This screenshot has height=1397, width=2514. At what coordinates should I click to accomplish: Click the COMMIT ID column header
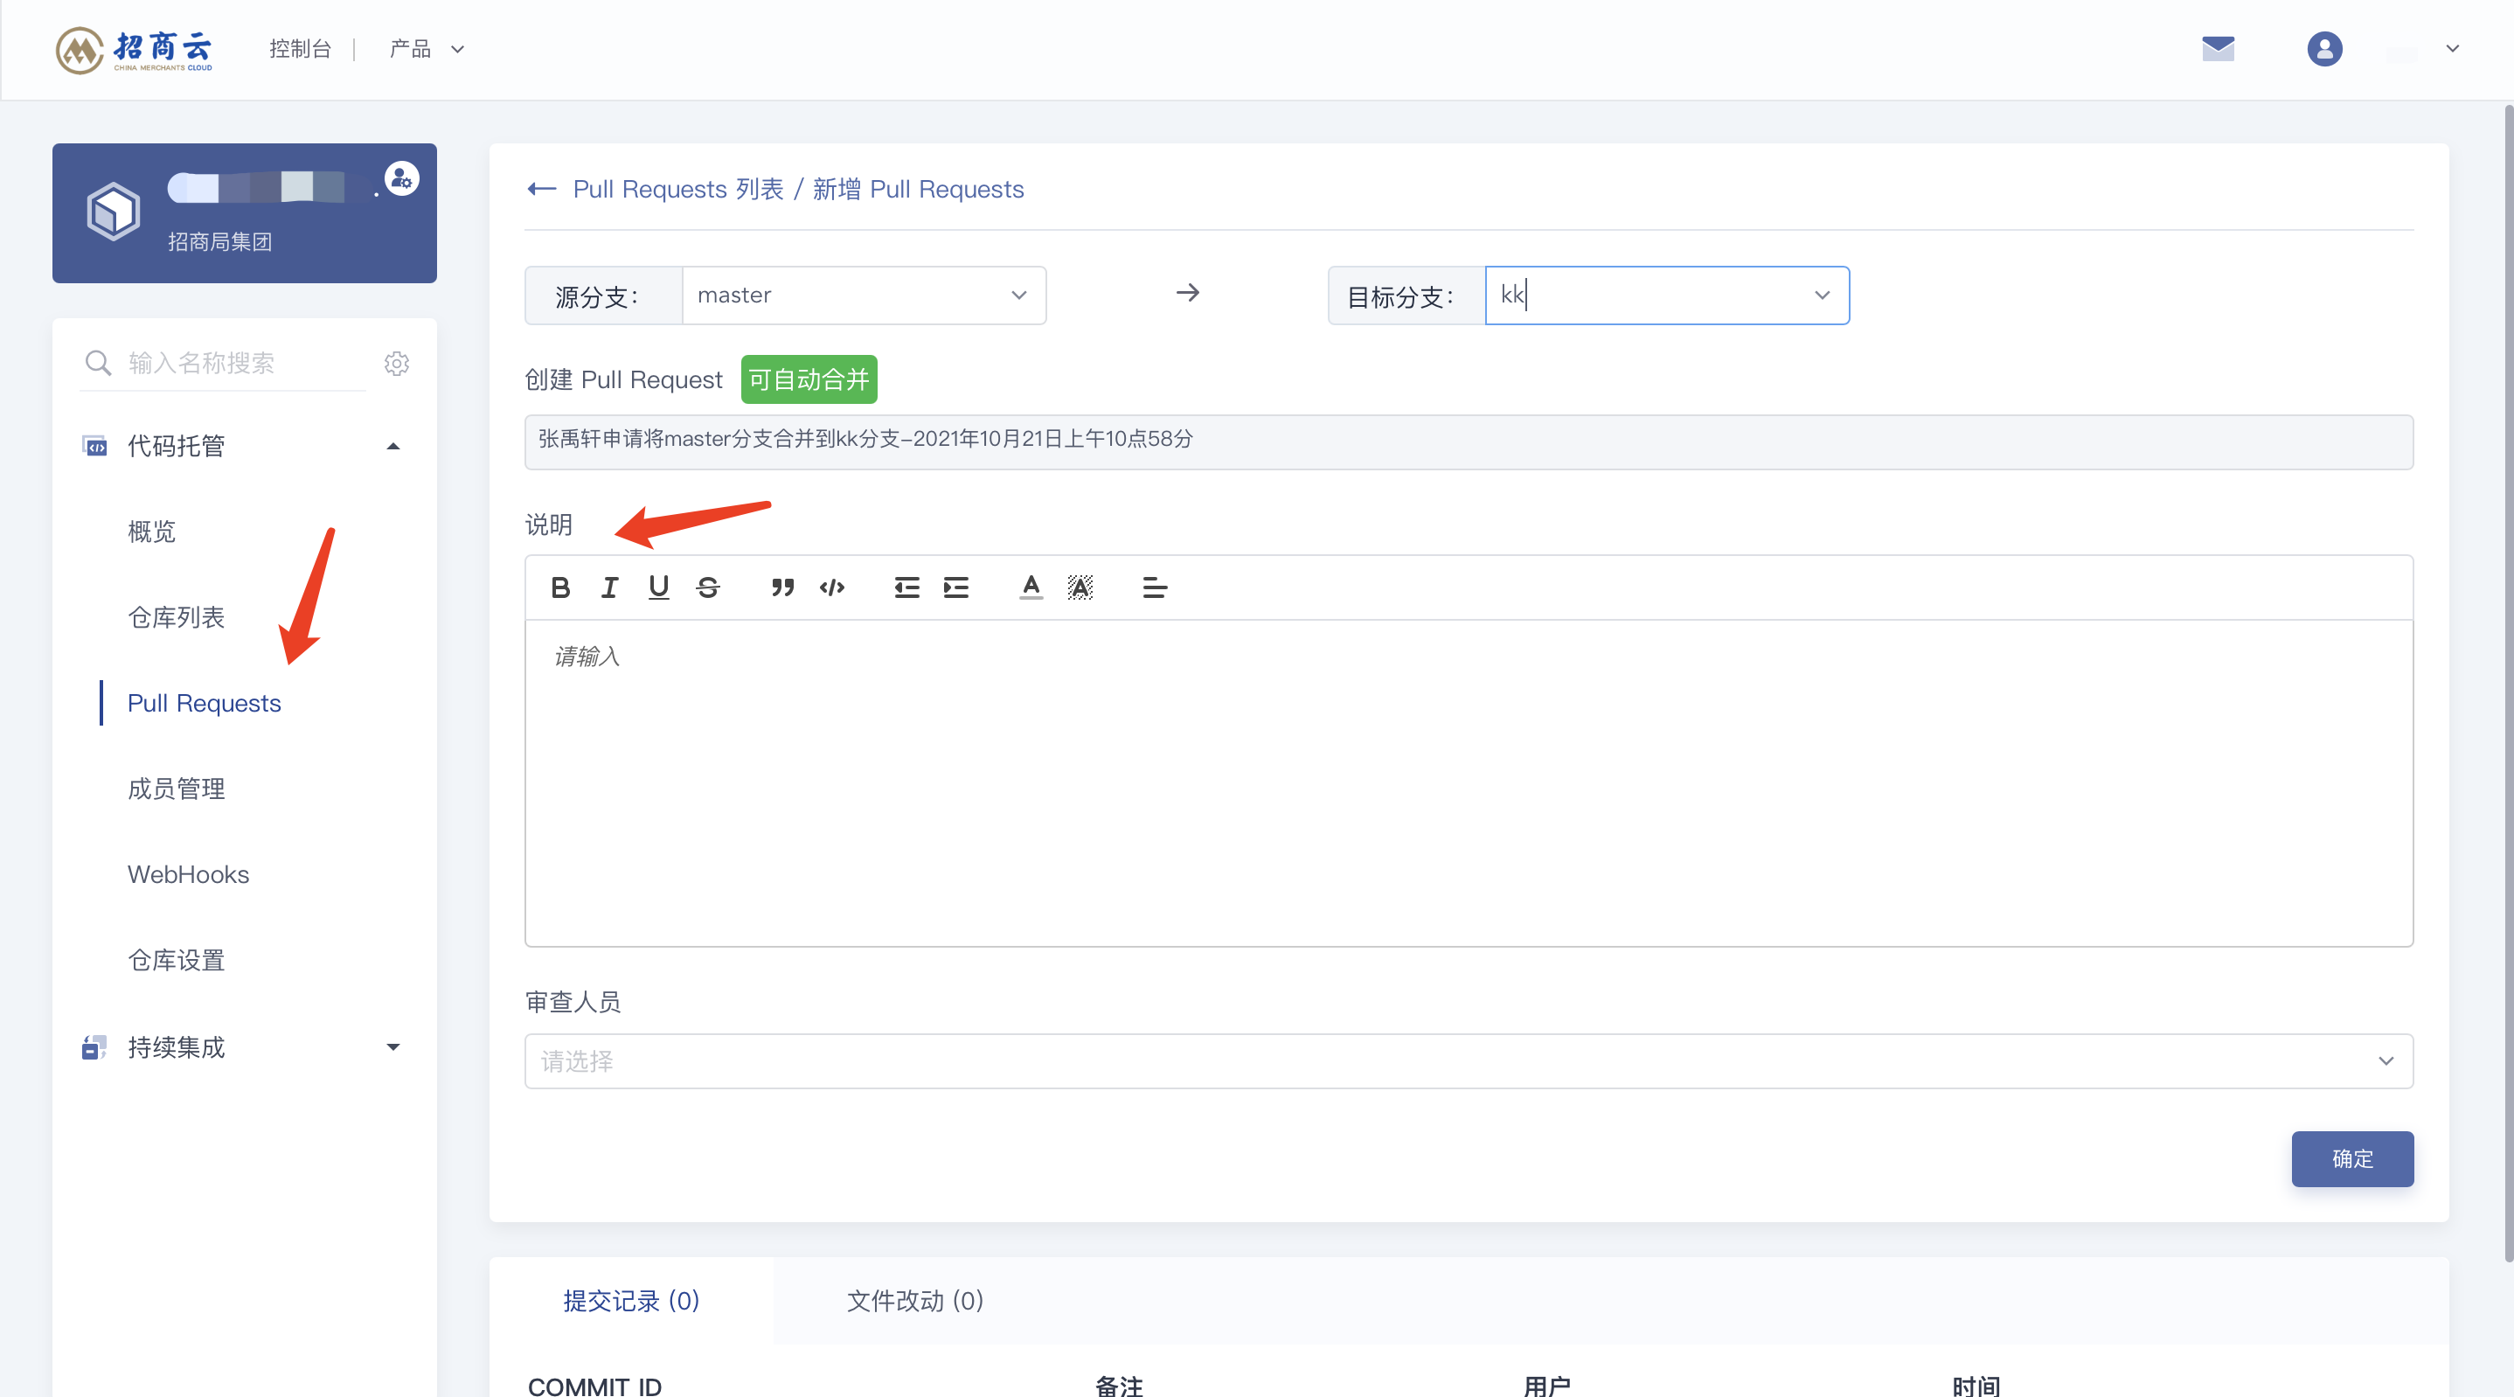[x=594, y=1386]
